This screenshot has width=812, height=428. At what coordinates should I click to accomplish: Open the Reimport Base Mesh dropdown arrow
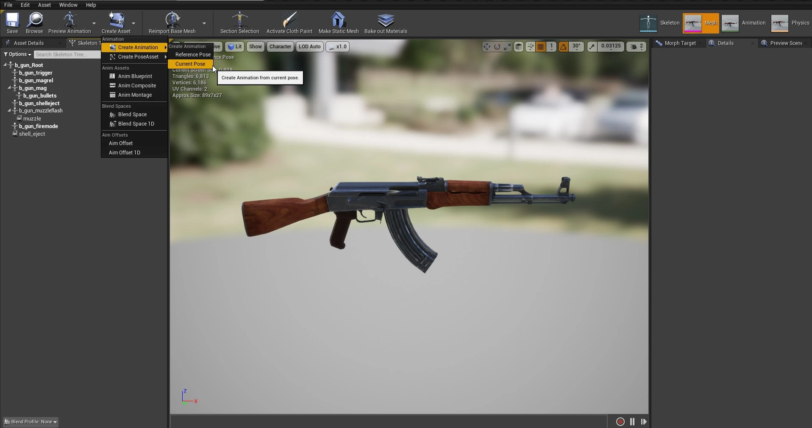[x=204, y=23]
